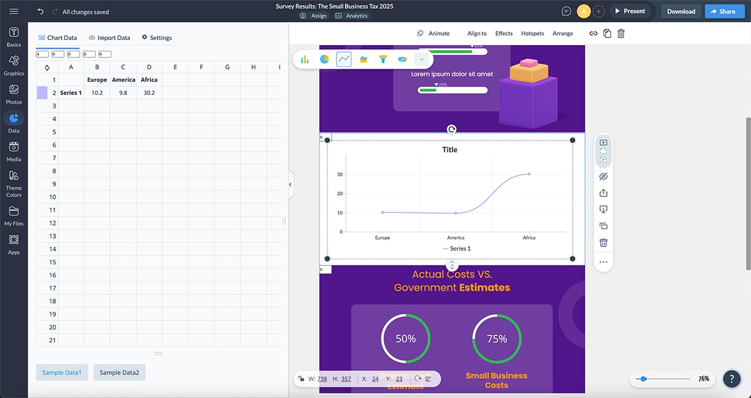Screen dimensions: 751x398
Task: Hide the selected chart with the eye icon
Action: click(603, 176)
